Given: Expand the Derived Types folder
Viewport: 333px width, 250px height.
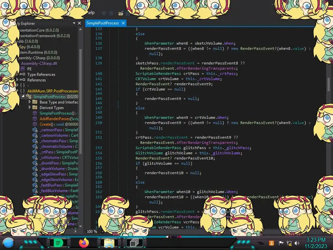Looking at the screenshot, I should (30, 107).
